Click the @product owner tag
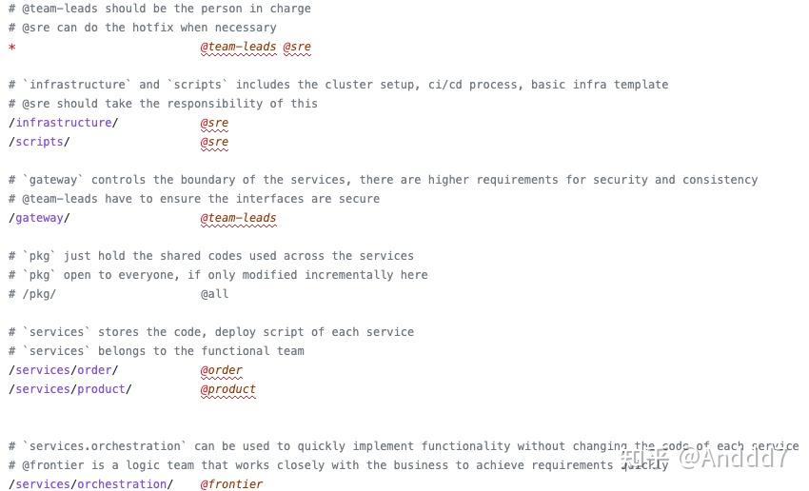The image size is (809, 491). (228, 389)
